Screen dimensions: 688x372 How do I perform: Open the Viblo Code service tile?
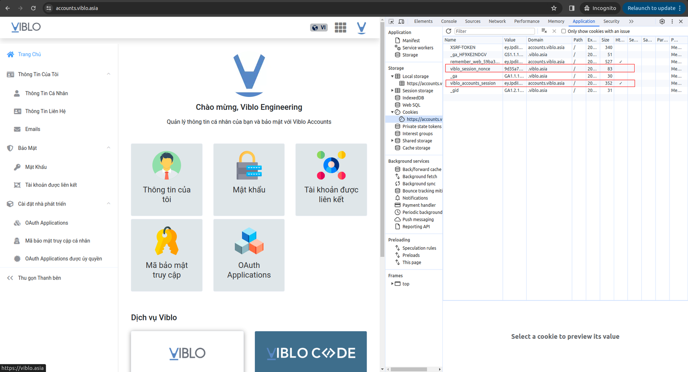click(x=311, y=352)
